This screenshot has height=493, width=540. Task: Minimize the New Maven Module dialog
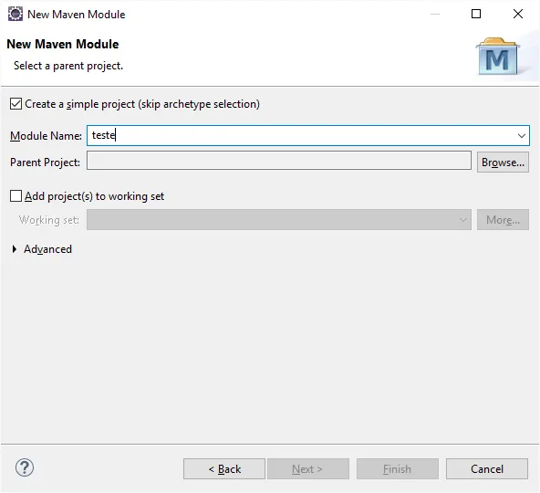435,14
